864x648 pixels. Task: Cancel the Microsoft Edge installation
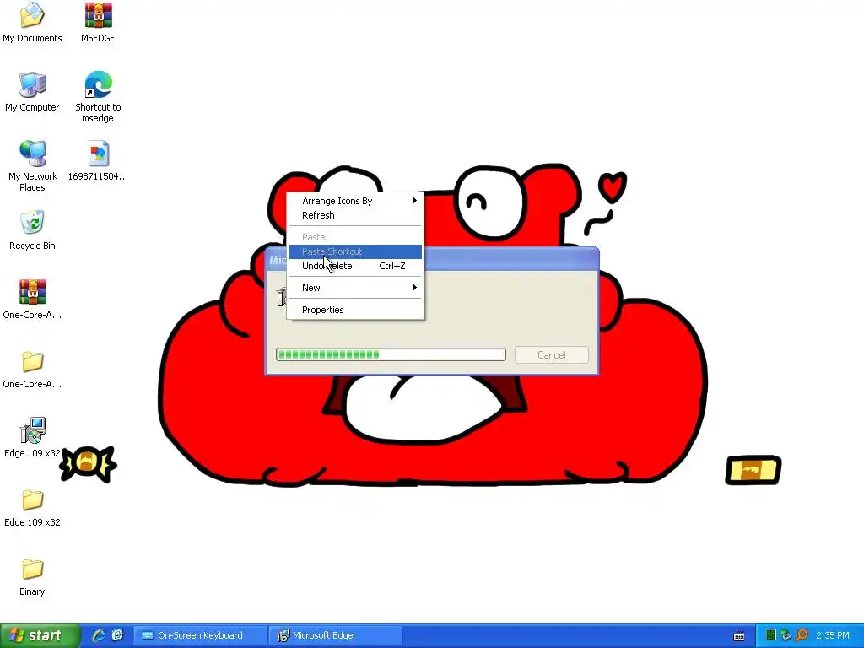(x=552, y=355)
